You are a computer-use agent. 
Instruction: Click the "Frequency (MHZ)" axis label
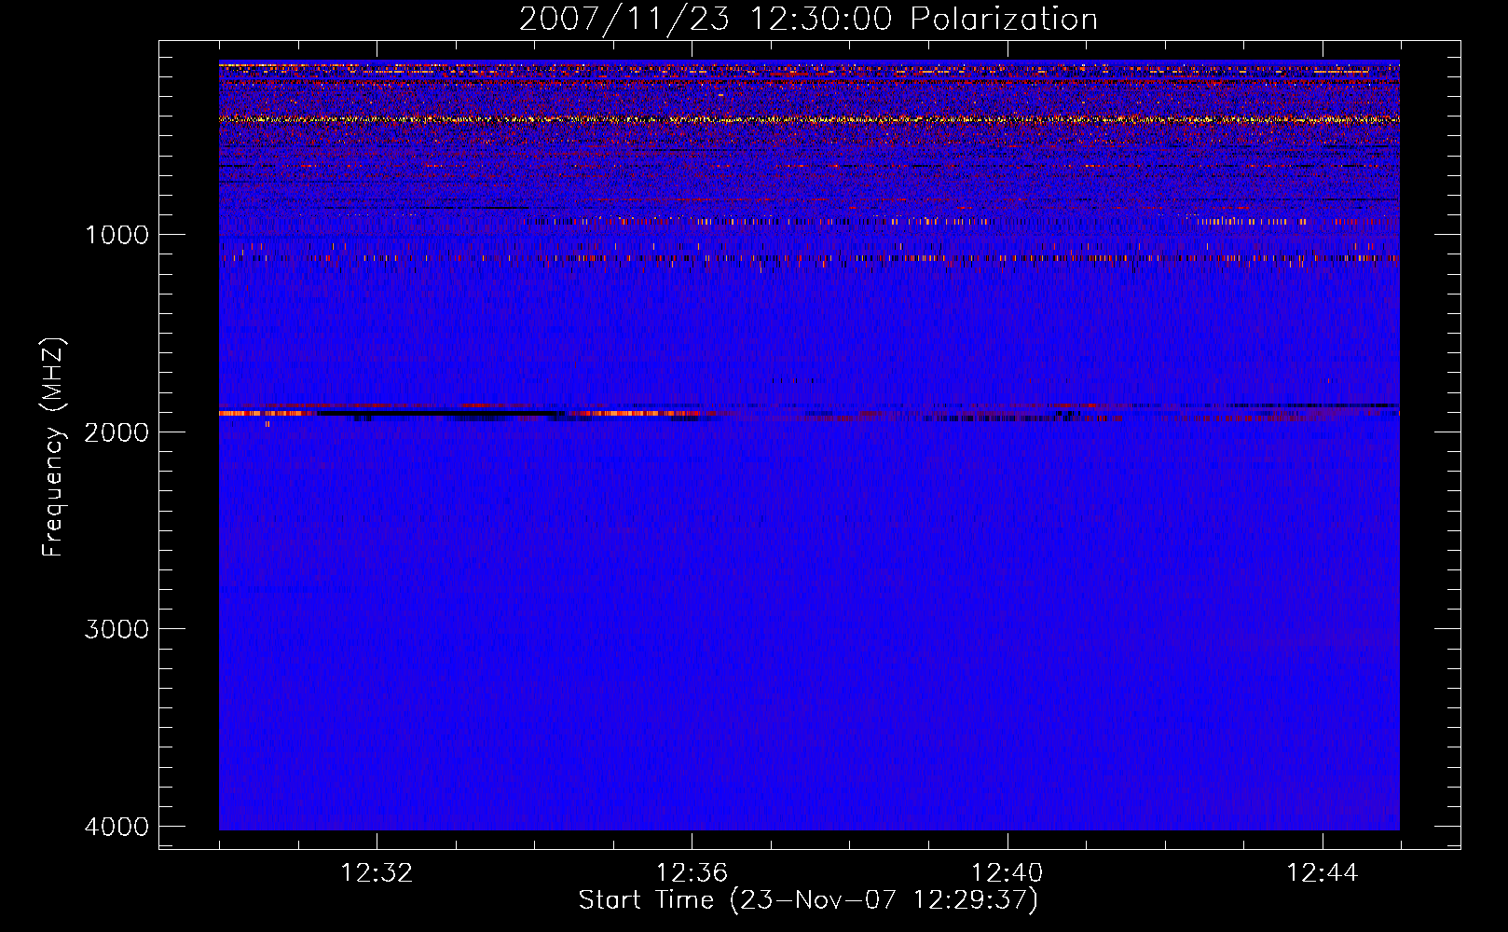(x=54, y=448)
